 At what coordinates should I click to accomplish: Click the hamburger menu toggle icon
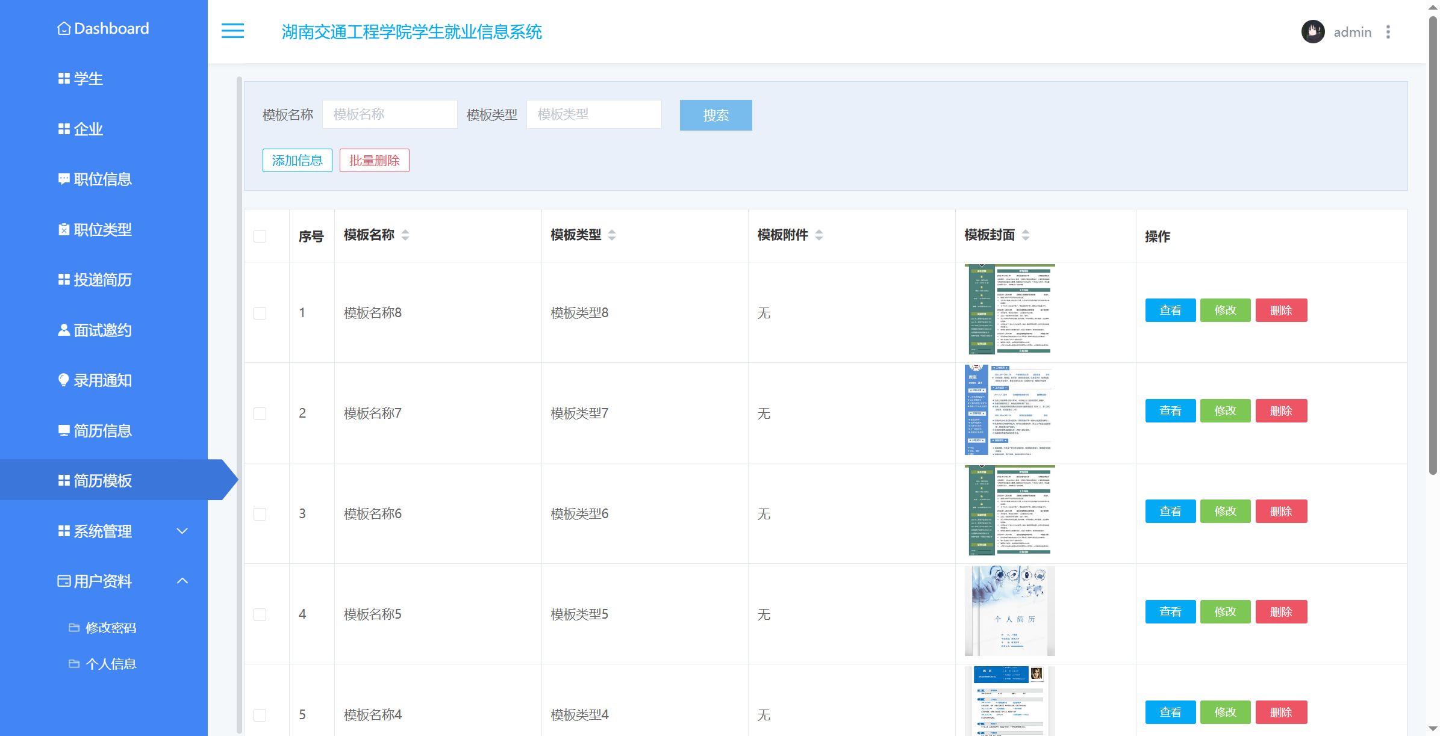[232, 31]
